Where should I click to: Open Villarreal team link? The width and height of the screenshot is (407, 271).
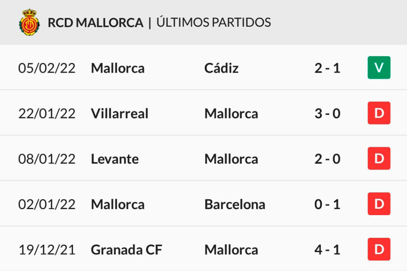(120, 113)
